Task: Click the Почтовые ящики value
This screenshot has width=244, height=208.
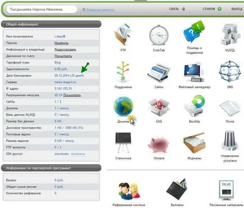Action: click(x=62, y=134)
